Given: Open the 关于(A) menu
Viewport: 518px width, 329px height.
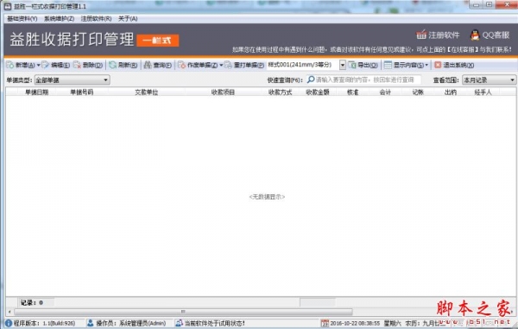Looking at the screenshot, I should click(128, 18).
